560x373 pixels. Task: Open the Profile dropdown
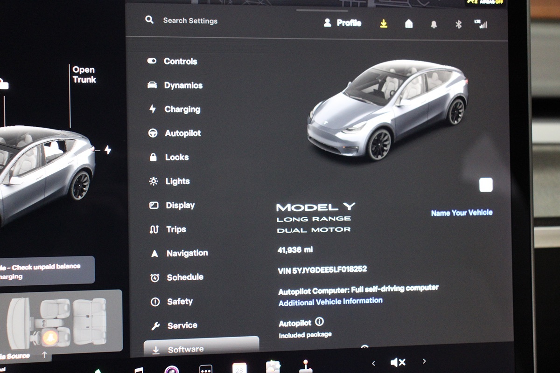click(x=343, y=23)
